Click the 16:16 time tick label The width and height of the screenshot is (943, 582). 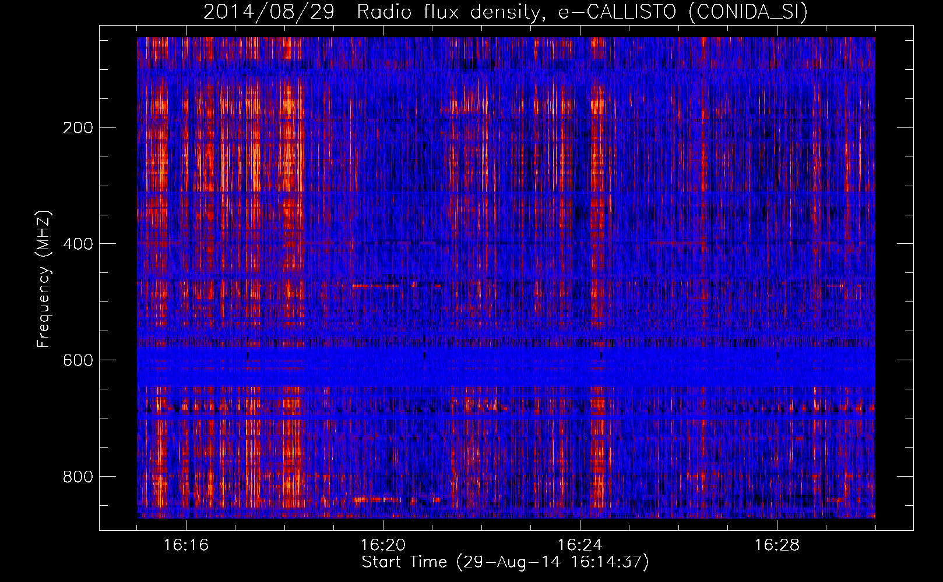coord(186,545)
